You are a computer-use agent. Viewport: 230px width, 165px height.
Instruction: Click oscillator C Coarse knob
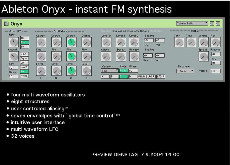(x=70, y=43)
